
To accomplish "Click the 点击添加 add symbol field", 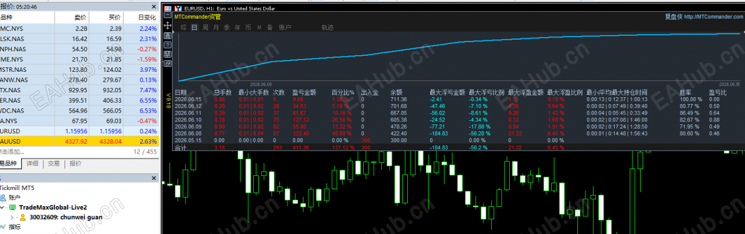I will pyautogui.click(x=12, y=152).
